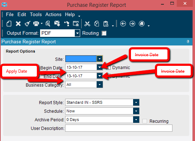Expand the clipboard toolbar overflow options
Image resolution: width=195 pixels, height=141 pixels.
[x=113, y=26]
